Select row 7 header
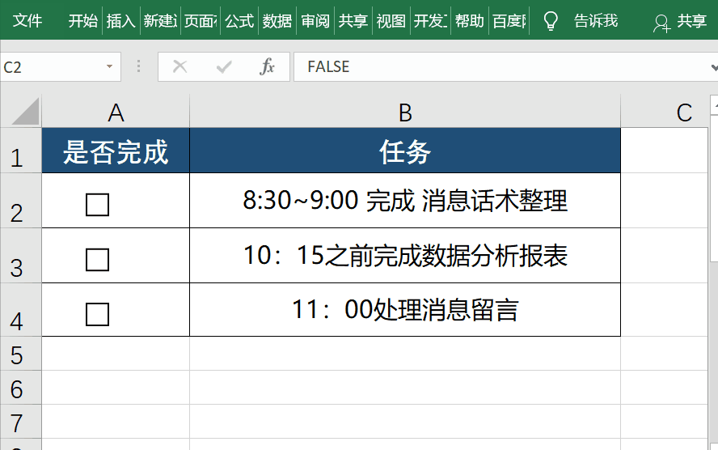Image resolution: width=718 pixels, height=450 pixels. tap(20, 421)
